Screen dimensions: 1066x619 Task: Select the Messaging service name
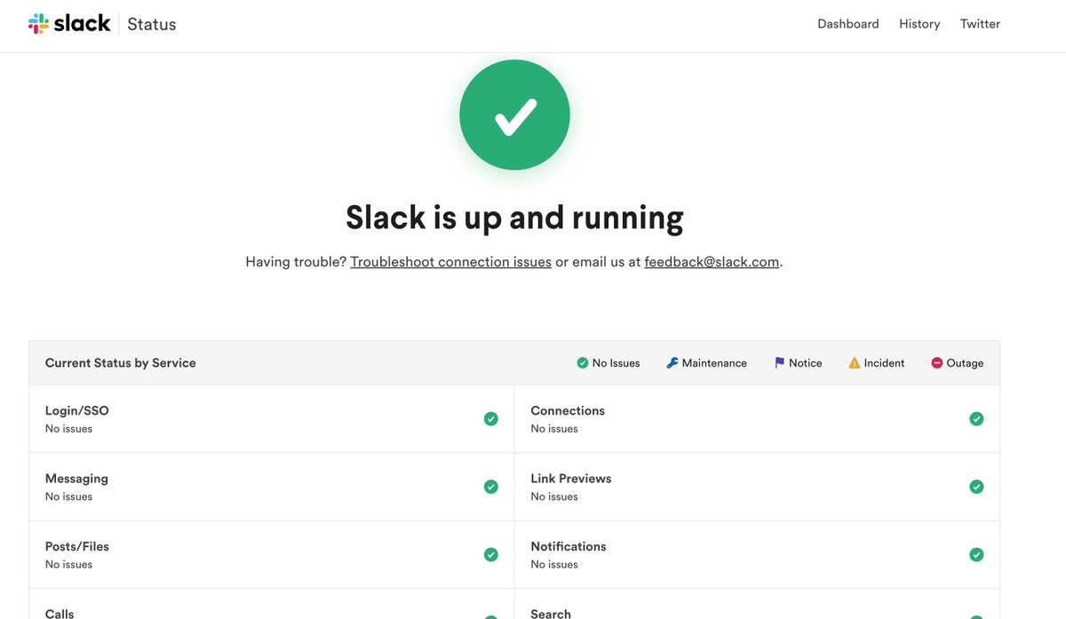point(76,479)
